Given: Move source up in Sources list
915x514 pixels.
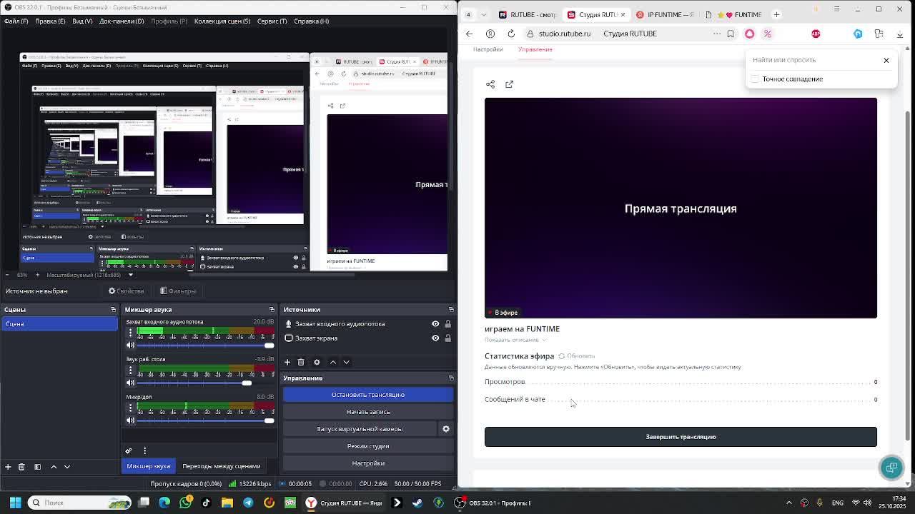Looking at the screenshot, I should (x=332, y=362).
